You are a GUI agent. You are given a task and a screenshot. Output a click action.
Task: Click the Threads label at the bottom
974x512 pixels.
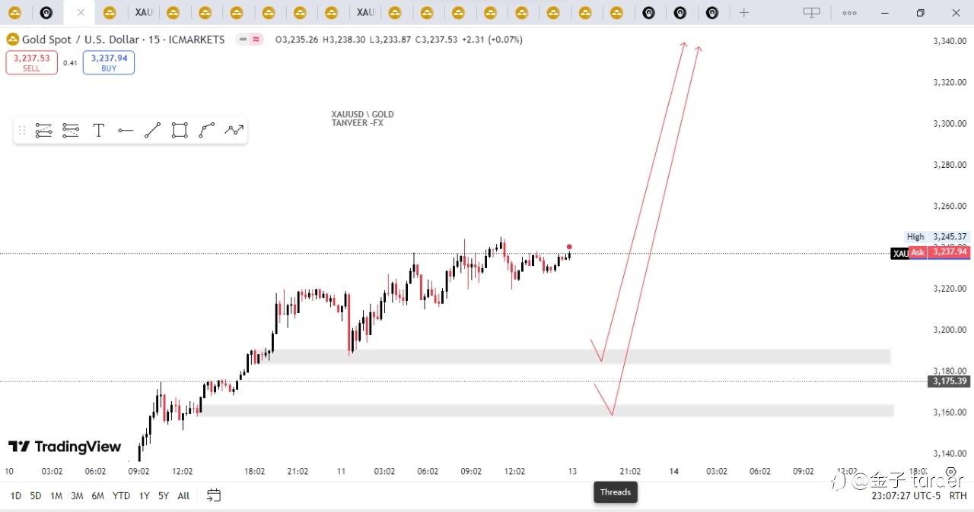click(616, 492)
